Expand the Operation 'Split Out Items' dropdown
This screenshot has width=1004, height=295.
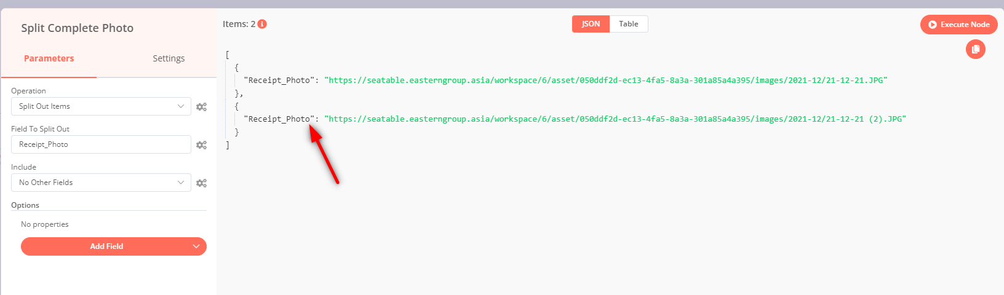pyautogui.click(x=101, y=106)
